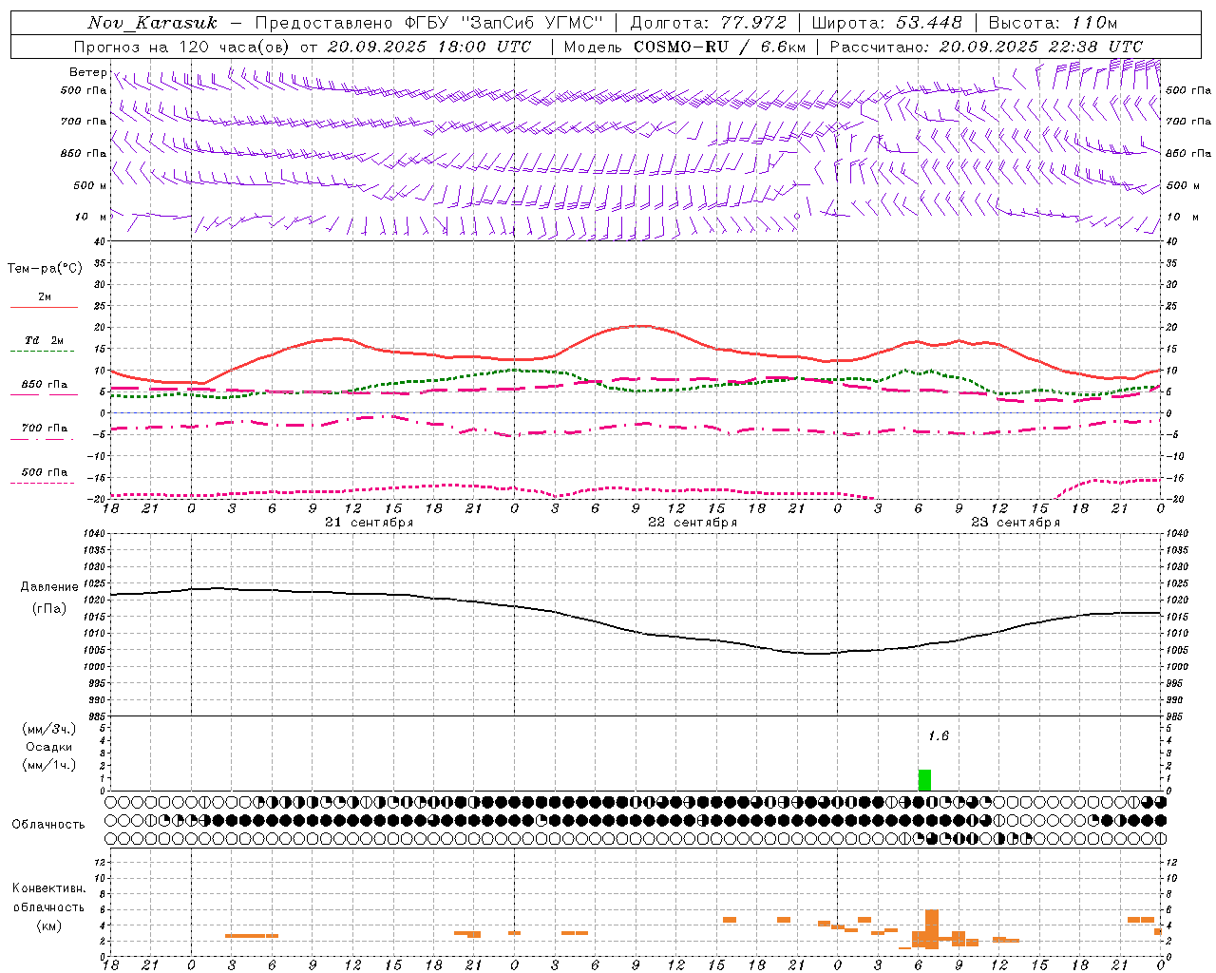Click the 'Высота: 110м' elevation value
1216x973 pixels.
click(x=1053, y=23)
